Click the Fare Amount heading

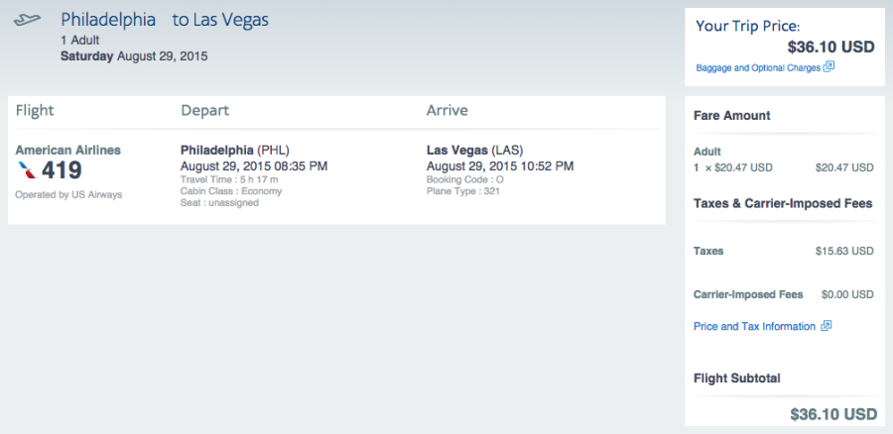[732, 116]
